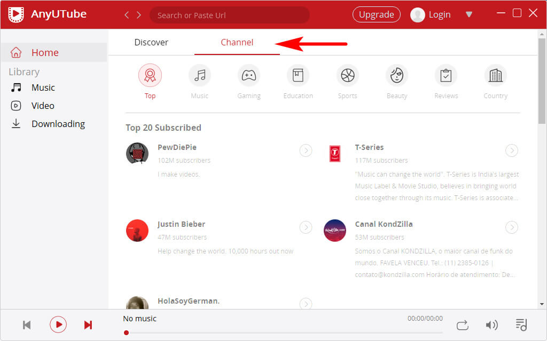Click "117M subscribers" under T-Series
Image resolution: width=547 pixels, height=341 pixels.
381,161
